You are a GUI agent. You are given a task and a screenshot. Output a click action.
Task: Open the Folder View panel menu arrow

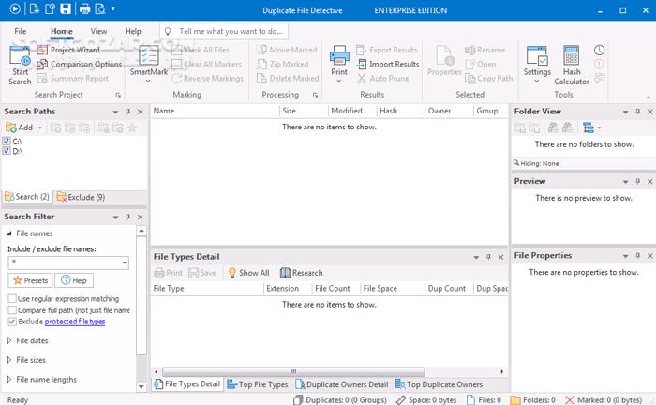point(625,112)
